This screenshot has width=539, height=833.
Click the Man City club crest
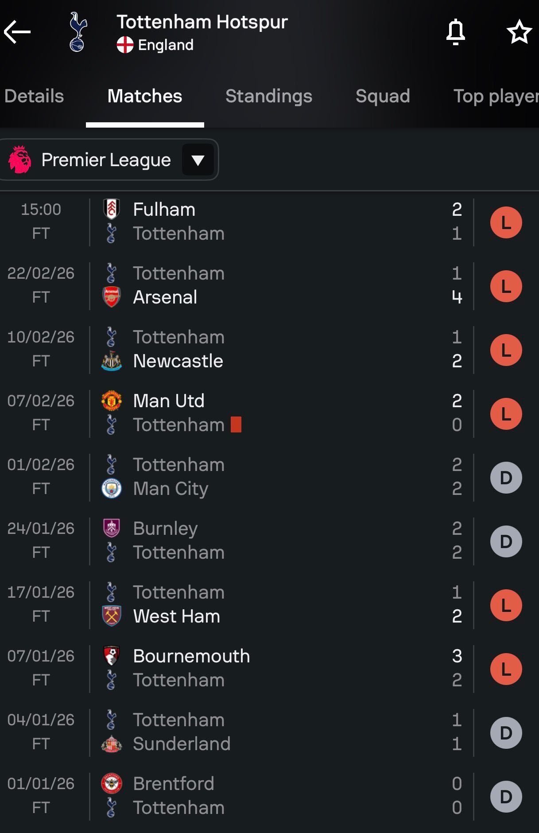coord(112,489)
